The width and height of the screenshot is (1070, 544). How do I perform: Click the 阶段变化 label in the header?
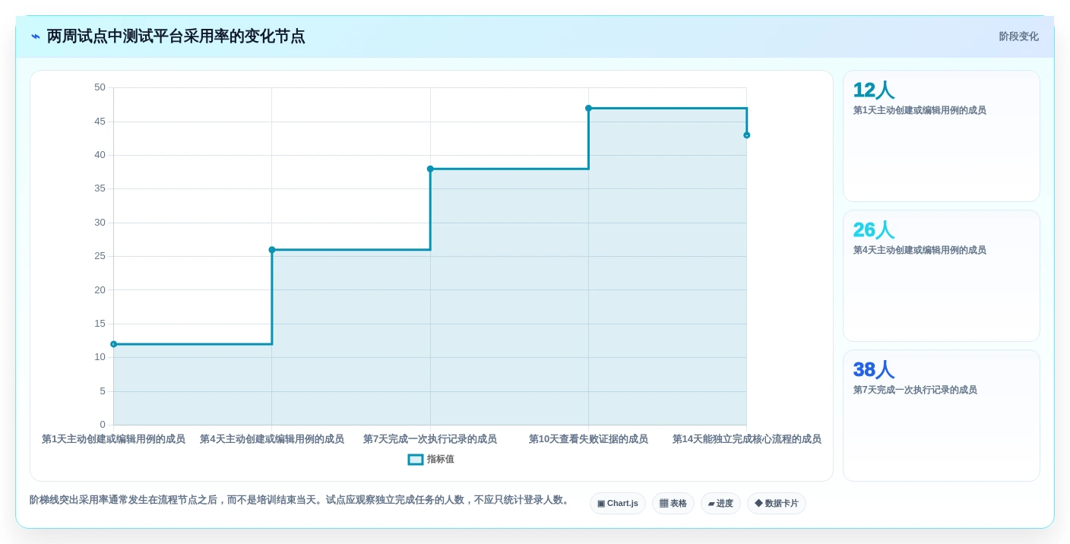[x=1018, y=36]
